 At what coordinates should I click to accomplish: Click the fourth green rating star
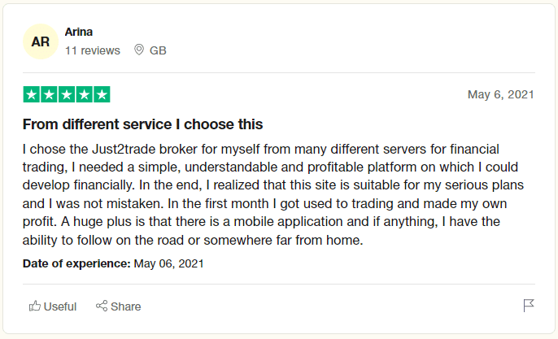pyautogui.click(x=85, y=94)
